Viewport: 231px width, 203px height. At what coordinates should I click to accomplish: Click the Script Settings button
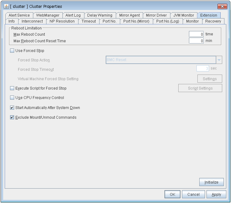pos(200,88)
